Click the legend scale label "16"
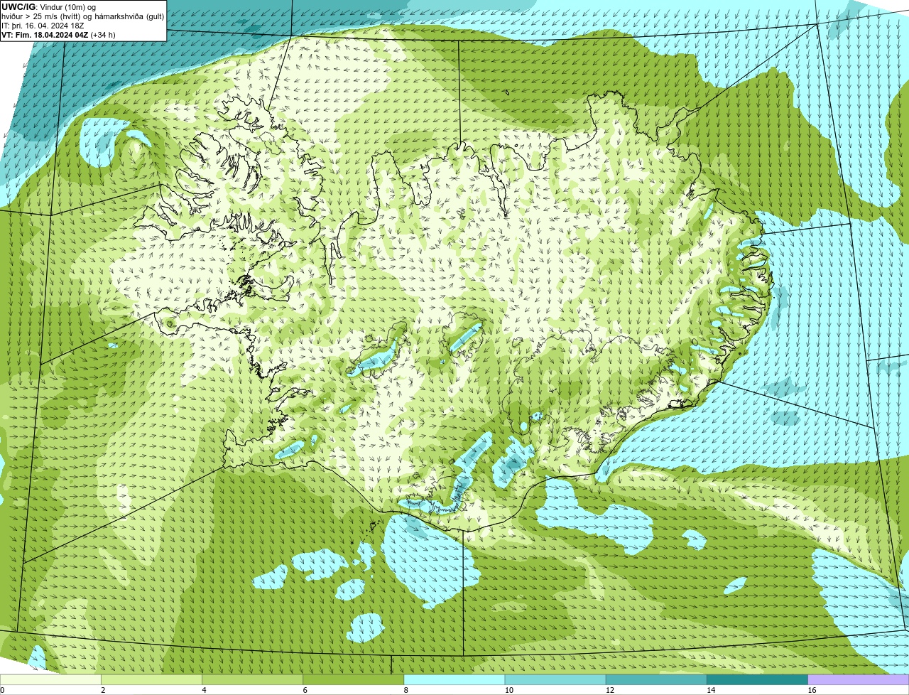909x695 pixels. click(x=812, y=690)
